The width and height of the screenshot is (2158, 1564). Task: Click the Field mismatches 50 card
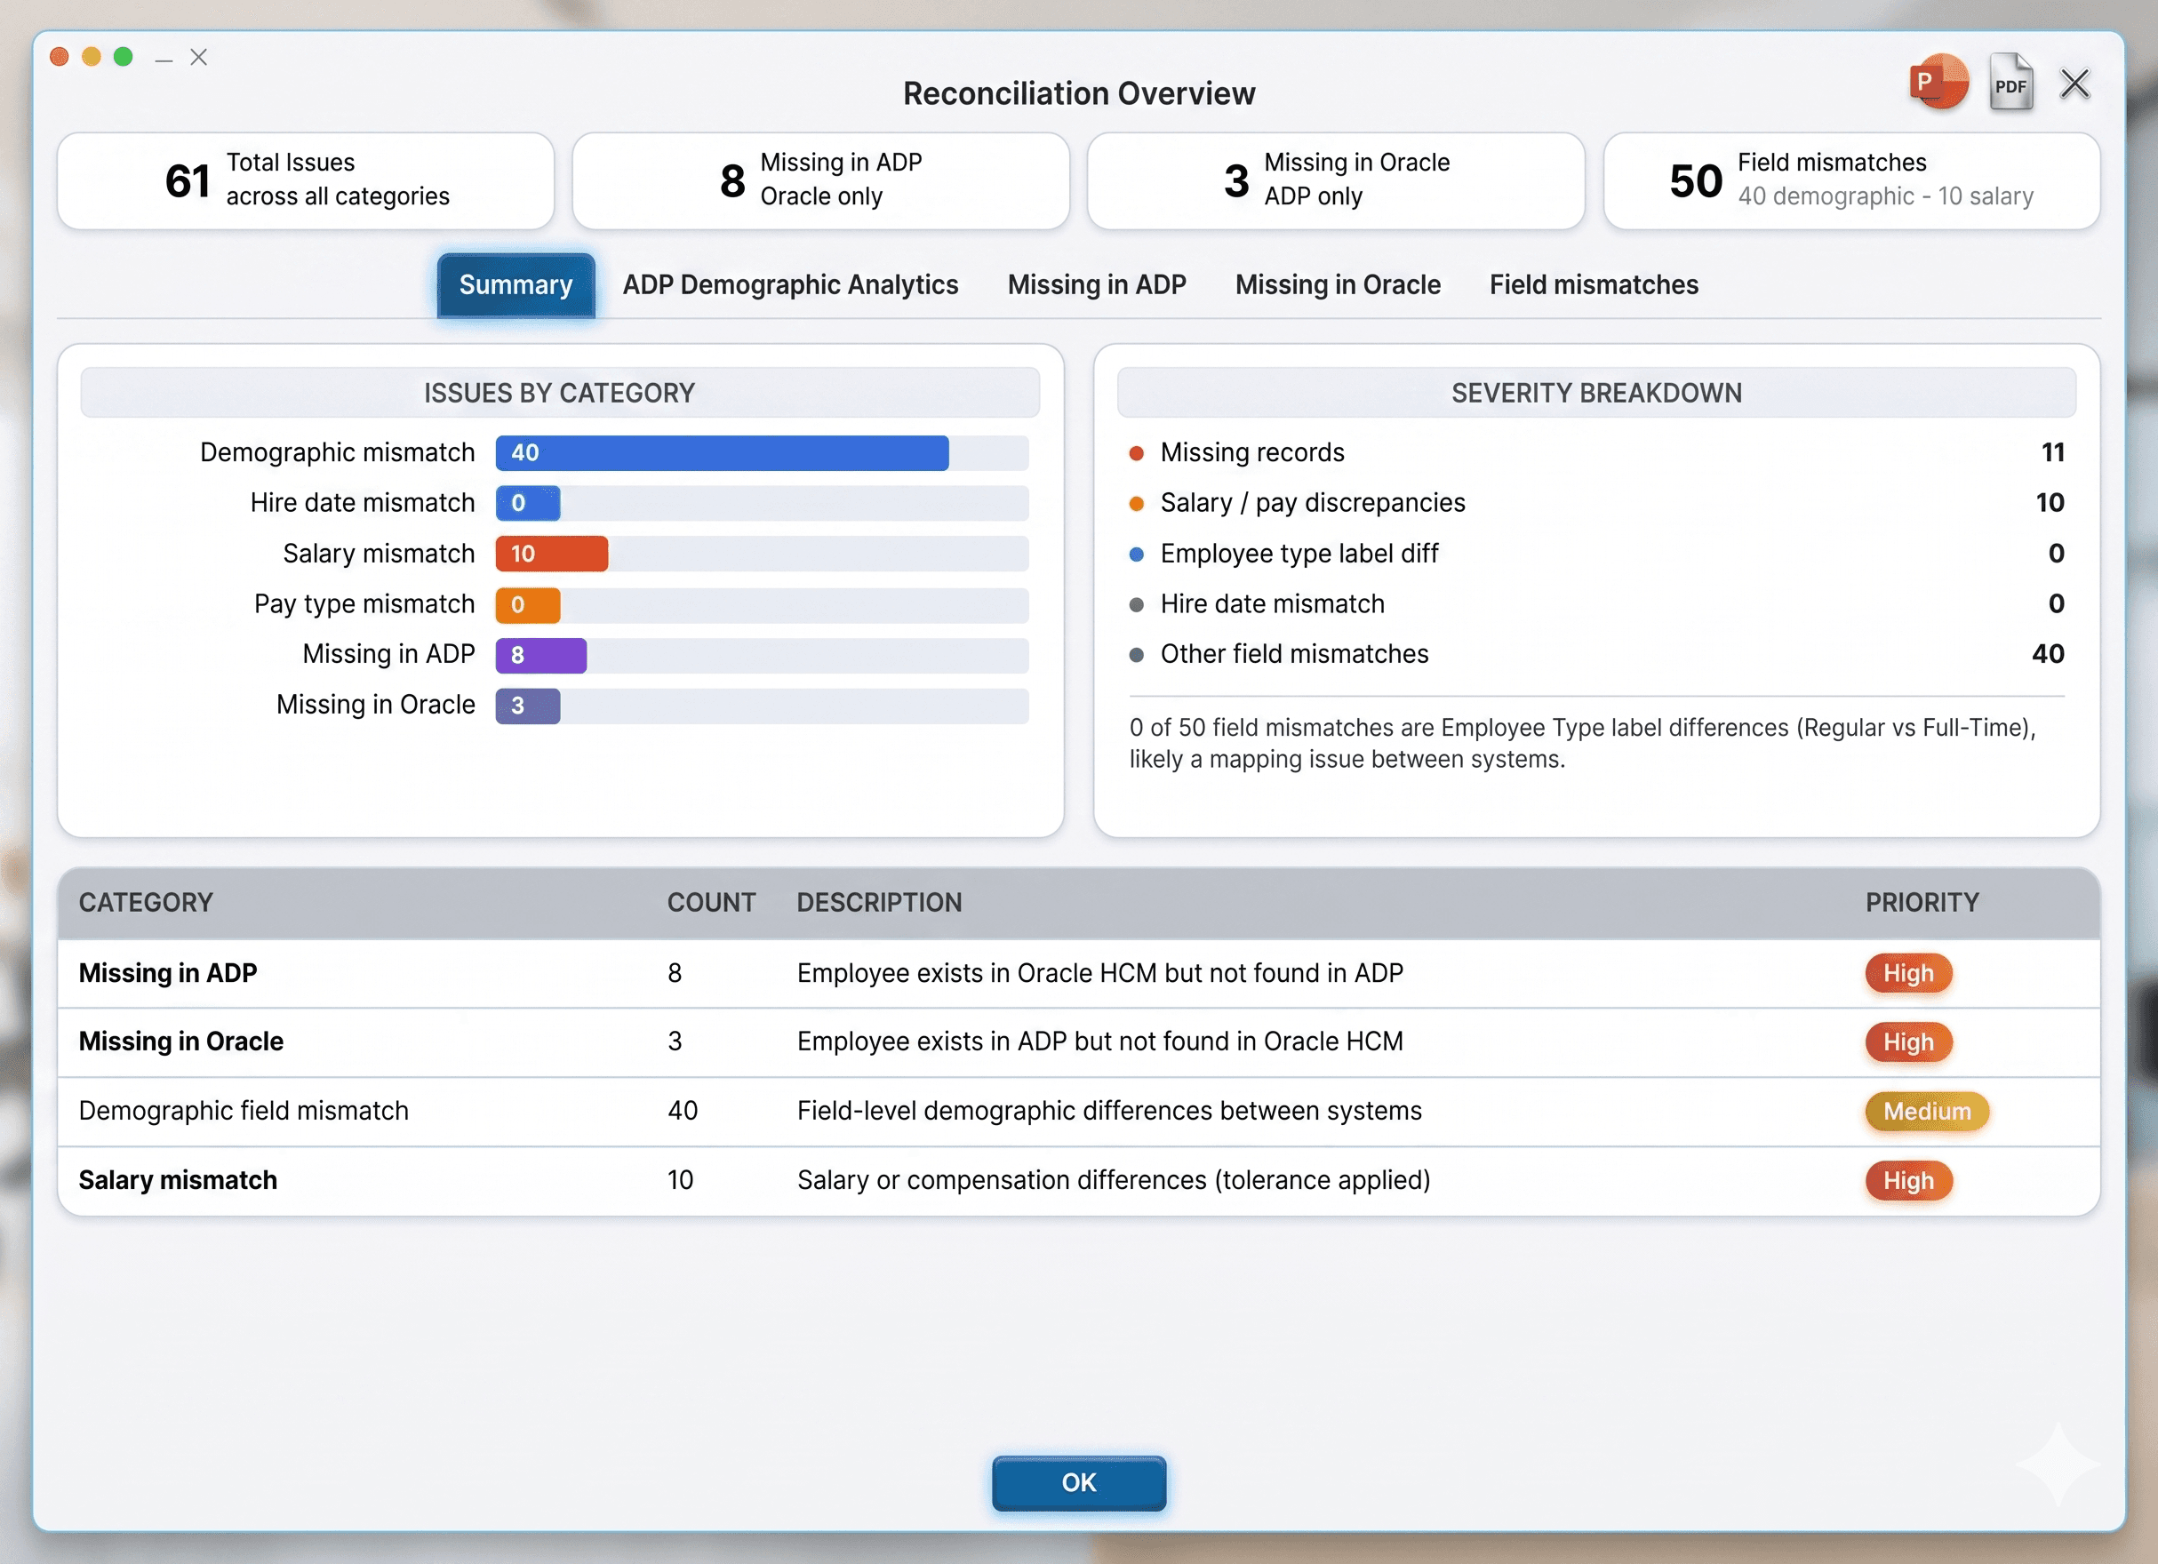pyautogui.click(x=1850, y=180)
